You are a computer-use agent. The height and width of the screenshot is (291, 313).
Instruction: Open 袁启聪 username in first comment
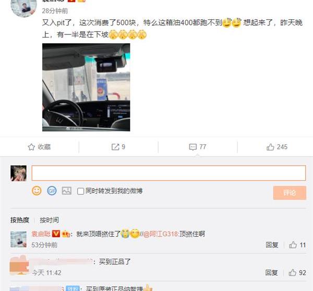point(41,234)
